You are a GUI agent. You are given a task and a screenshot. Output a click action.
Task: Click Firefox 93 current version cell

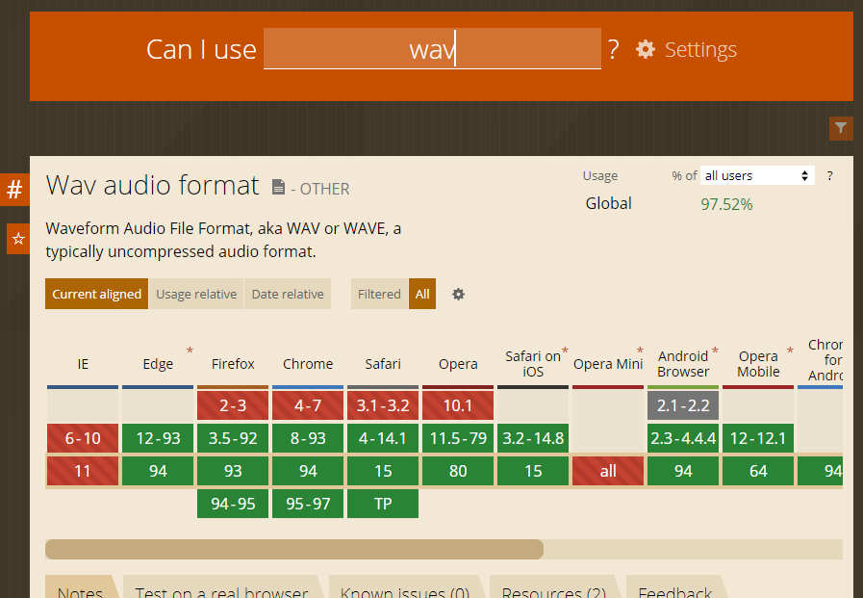(x=233, y=471)
